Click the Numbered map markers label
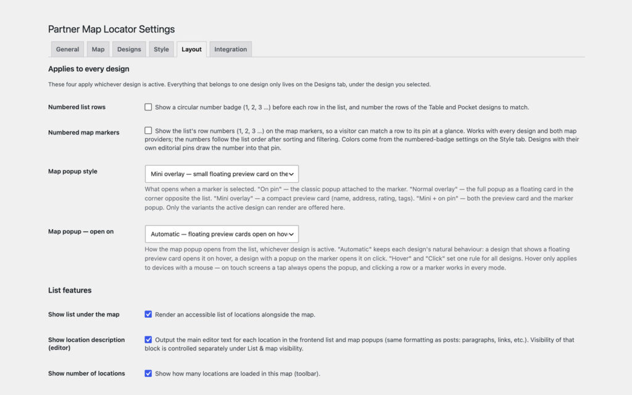The width and height of the screenshot is (632, 395). pyautogui.click(x=84, y=133)
